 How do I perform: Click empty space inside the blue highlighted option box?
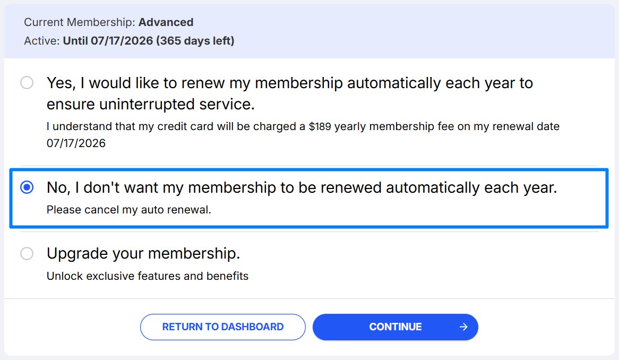coord(425,211)
